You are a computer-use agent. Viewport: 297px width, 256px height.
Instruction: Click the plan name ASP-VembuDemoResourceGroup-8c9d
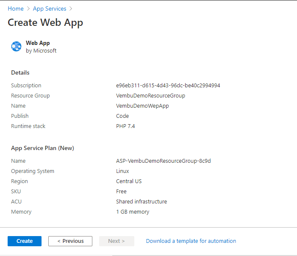pyautogui.click(x=164, y=161)
